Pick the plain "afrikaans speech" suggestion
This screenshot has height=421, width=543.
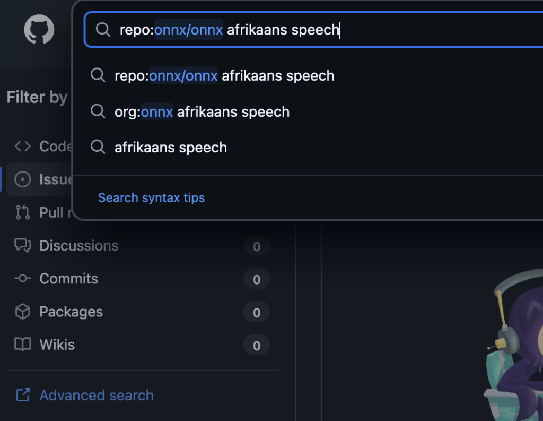tap(171, 148)
